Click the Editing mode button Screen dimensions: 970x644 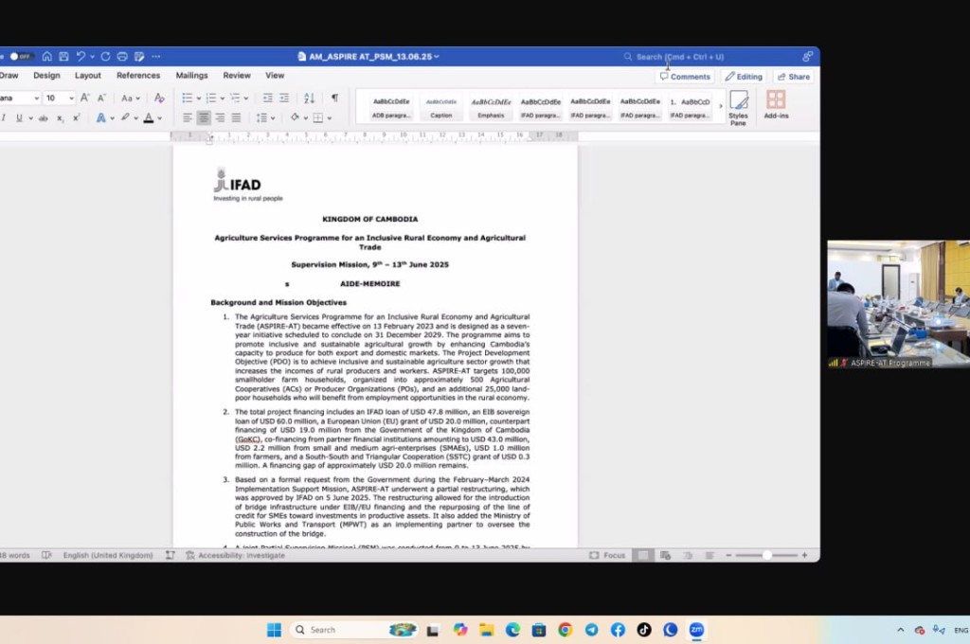[x=744, y=77]
